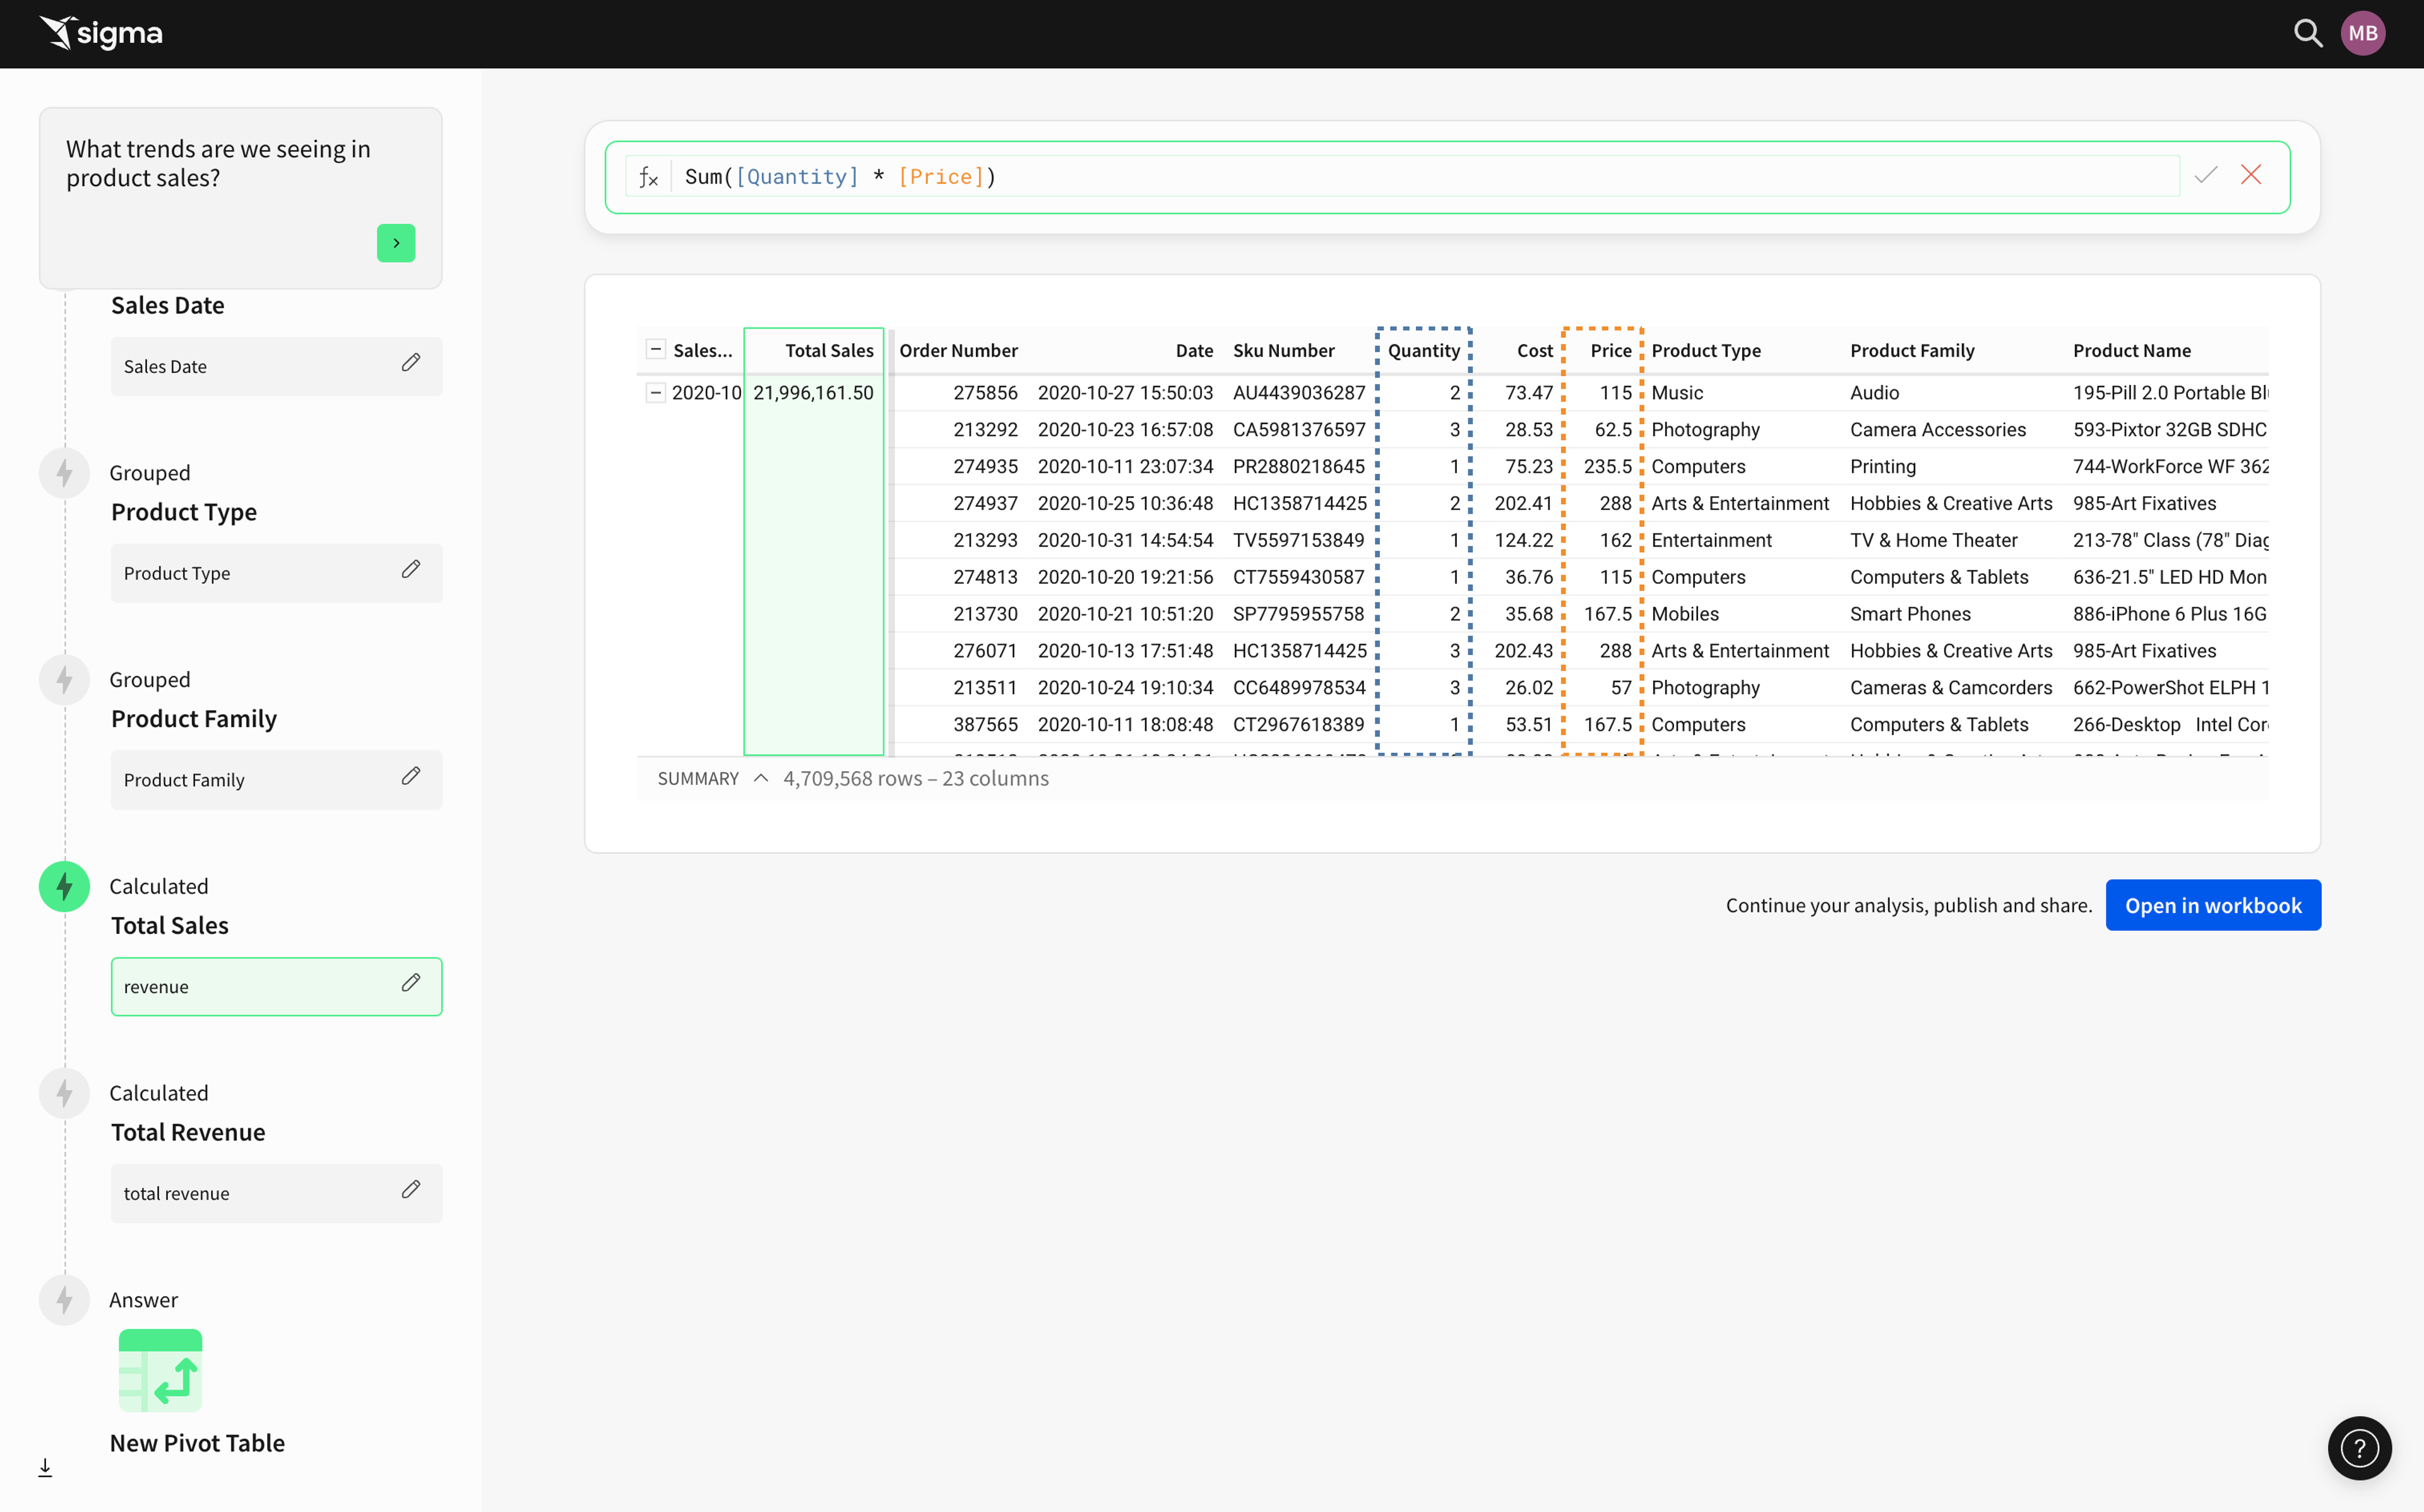The image size is (2424, 1512).
Task: Select the Date column header
Action: (1194, 351)
